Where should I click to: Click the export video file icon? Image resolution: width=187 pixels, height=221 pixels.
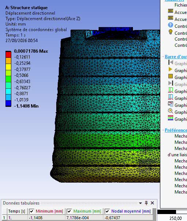[171, 104]
